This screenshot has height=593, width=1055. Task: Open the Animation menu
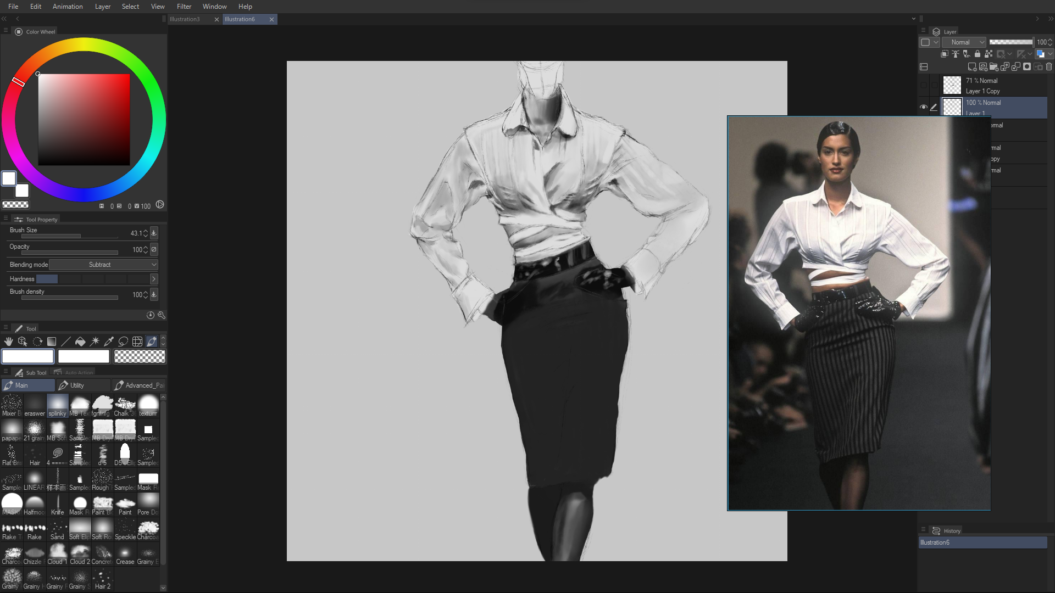point(68,7)
